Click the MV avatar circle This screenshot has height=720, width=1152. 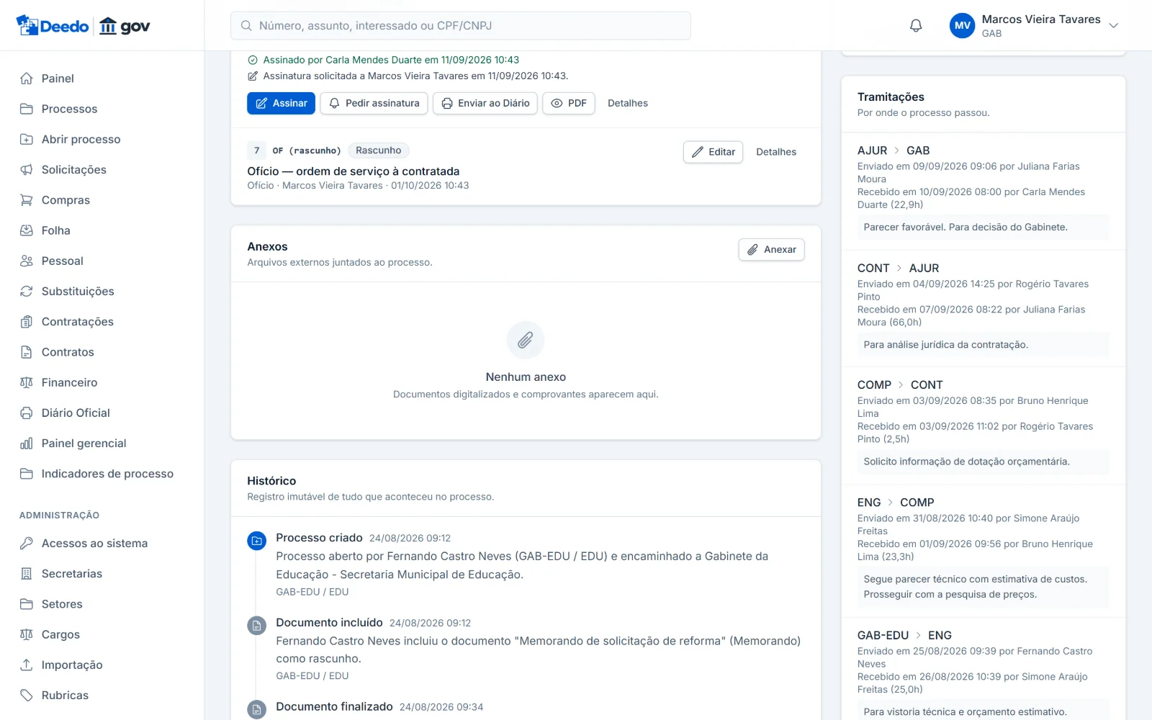[x=963, y=26]
